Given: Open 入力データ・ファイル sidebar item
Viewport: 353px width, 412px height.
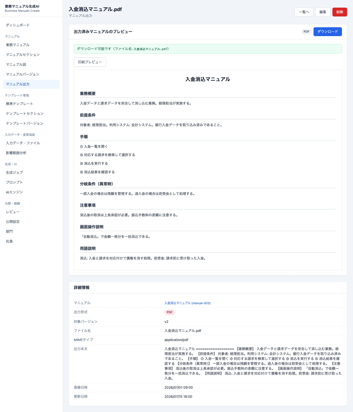Looking at the screenshot, I should pyautogui.click(x=31, y=143).
